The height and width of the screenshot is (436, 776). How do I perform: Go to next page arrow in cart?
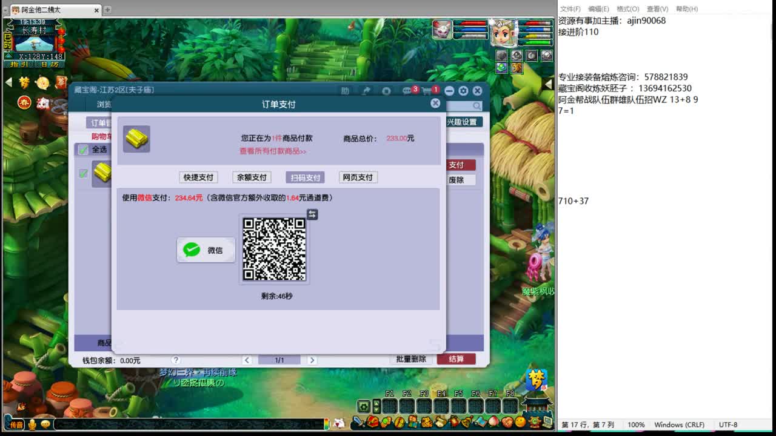(312, 360)
